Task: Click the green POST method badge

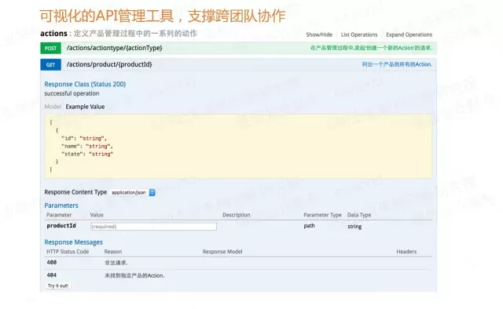Action: tap(50, 48)
